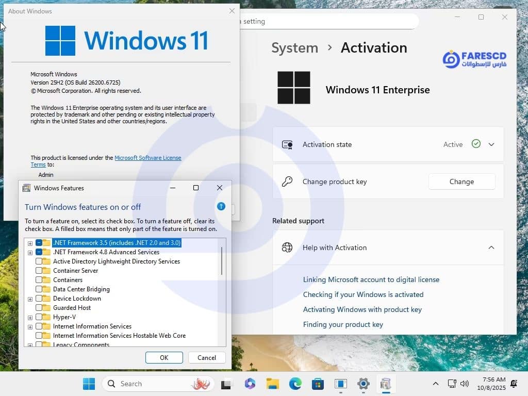Open the Microsoft Software License Terms link
The image size is (528, 396).
click(147, 158)
